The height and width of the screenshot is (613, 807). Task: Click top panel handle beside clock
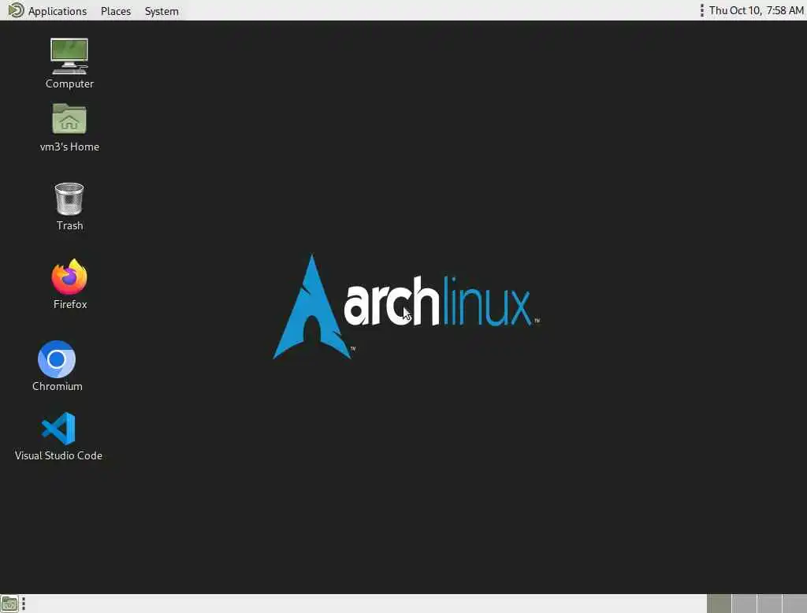(702, 10)
